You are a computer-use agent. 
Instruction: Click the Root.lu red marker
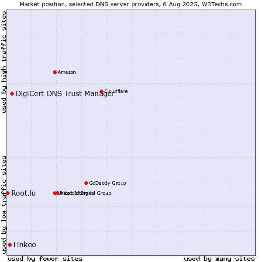[7, 193]
